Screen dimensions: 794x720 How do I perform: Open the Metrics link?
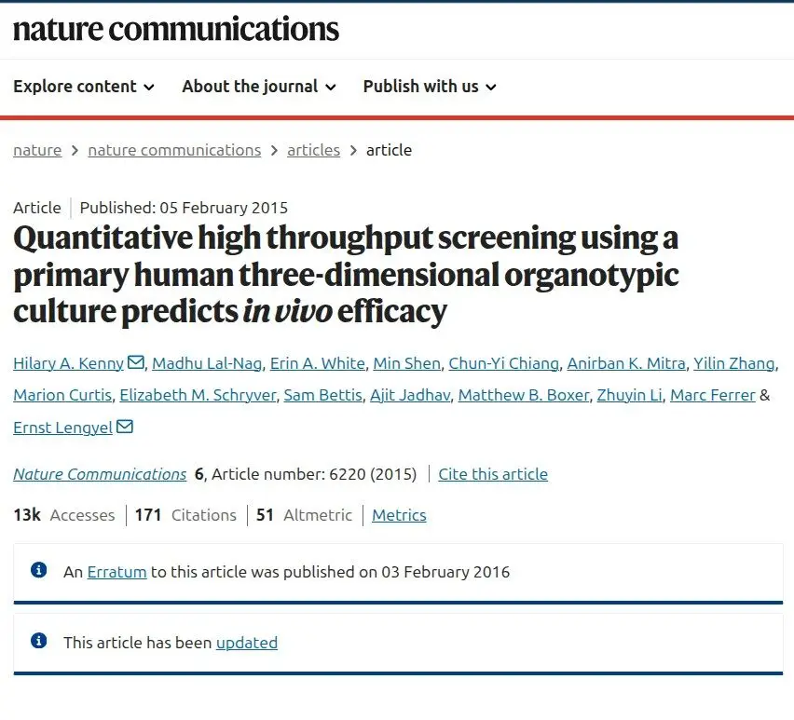click(399, 515)
